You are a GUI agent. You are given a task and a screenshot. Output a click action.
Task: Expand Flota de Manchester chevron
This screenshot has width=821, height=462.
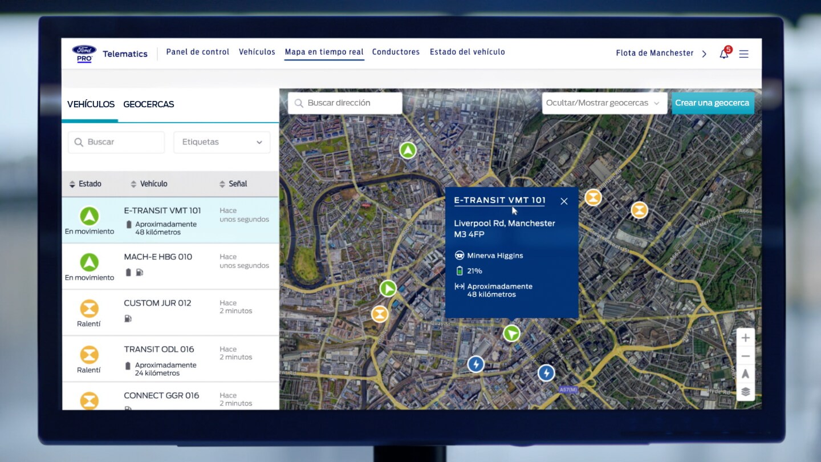click(704, 54)
